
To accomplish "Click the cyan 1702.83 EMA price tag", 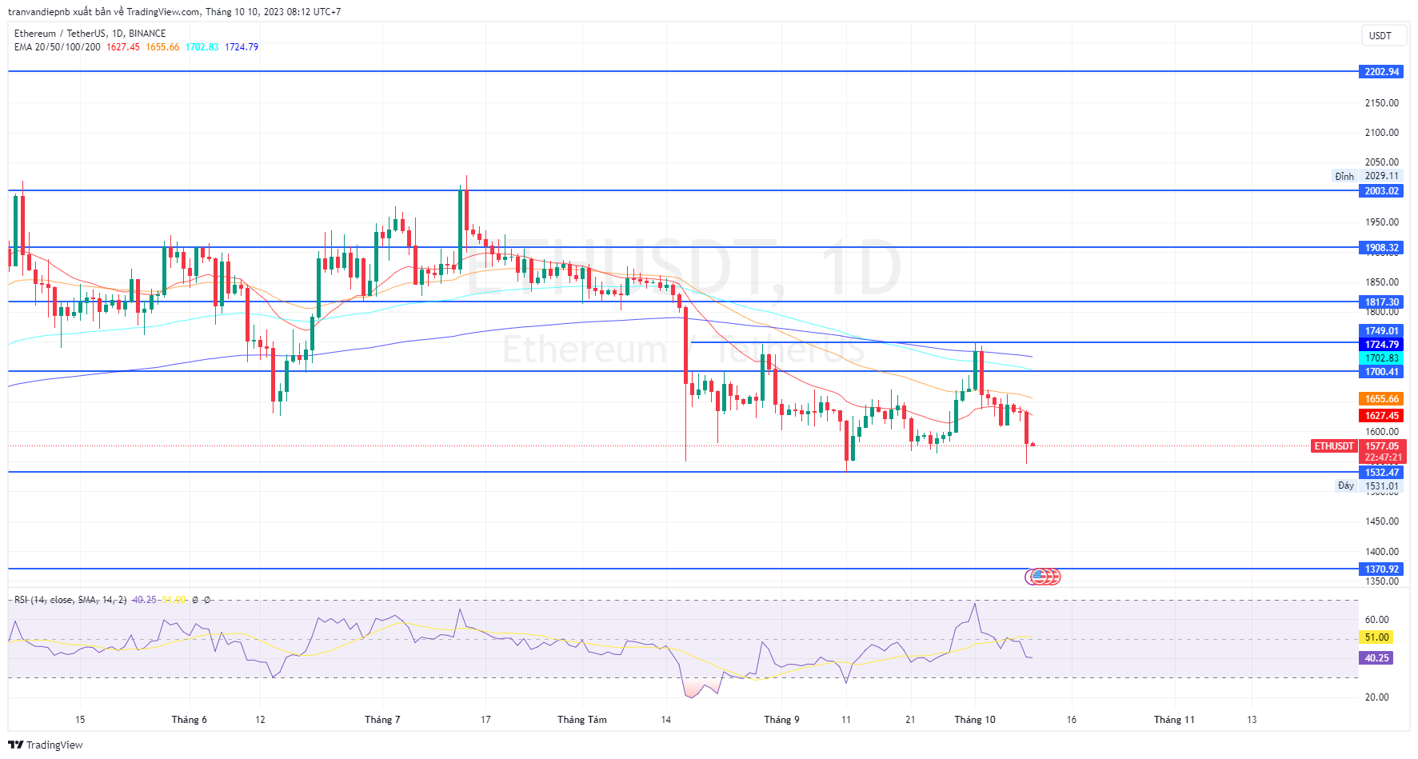I will (1381, 358).
